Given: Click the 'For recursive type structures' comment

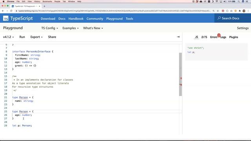Looking at the screenshot, I should click(33, 87).
